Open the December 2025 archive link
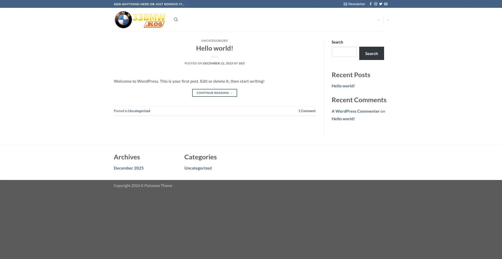Screen dimensions: 502x259 tap(129, 168)
